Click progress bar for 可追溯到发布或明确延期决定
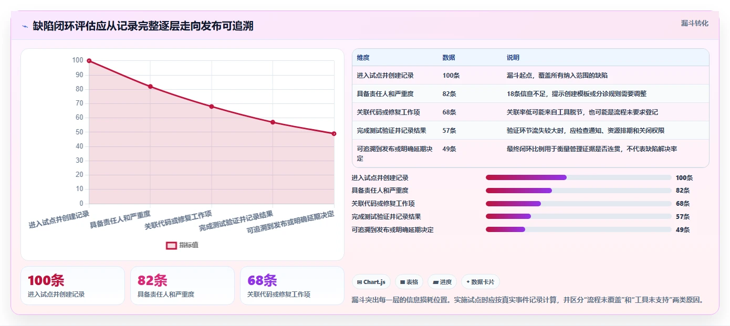This screenshot has width=730, height=326. coord(579,229)
